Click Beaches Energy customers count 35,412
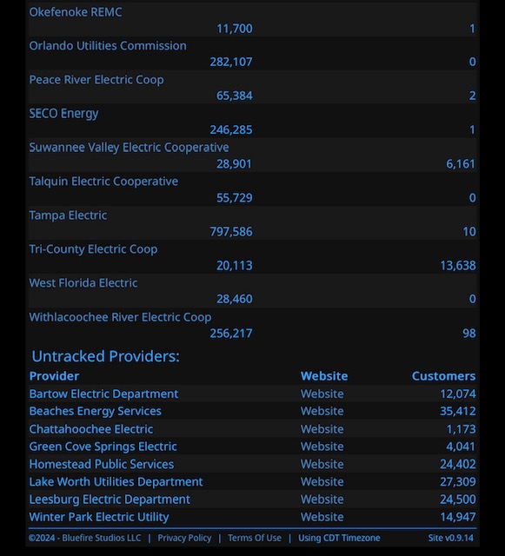The image size is (505, 556). (458, 411)
